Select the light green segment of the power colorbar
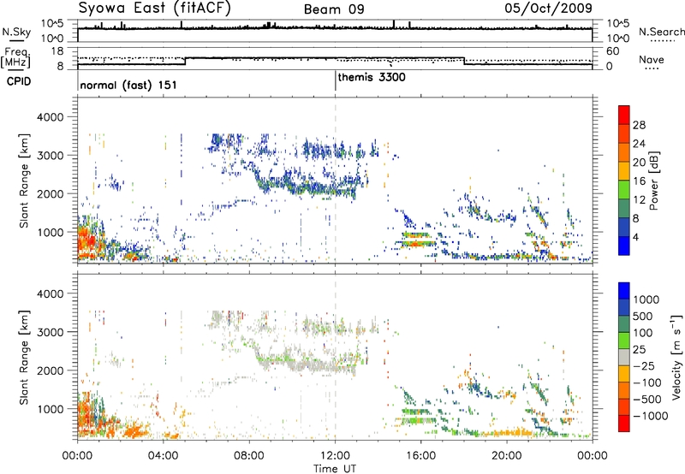The width and height of the screenshot is (685, 474). pos(624,189)
